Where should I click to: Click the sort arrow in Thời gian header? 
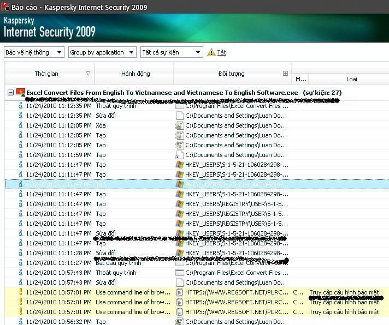pyautogui.click(x=88, y=74)
